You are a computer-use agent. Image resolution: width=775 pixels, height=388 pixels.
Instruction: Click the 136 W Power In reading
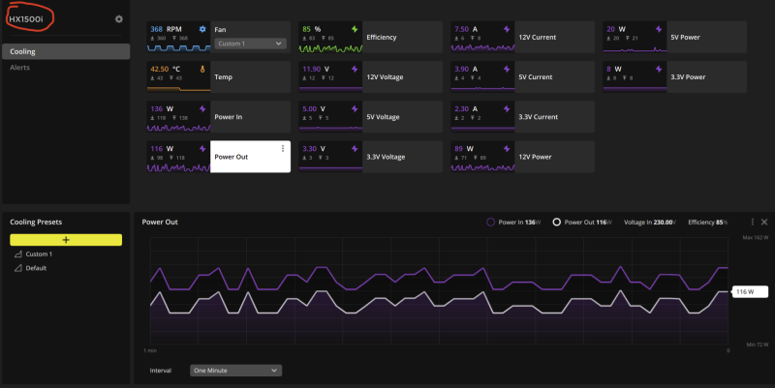pos(162,108)
